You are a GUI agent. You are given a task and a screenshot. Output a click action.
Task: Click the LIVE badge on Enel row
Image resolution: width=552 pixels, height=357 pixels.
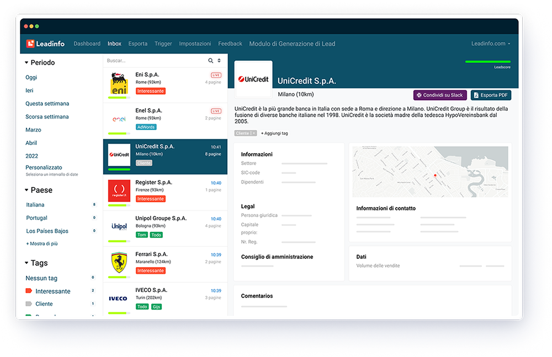[216, 111]
